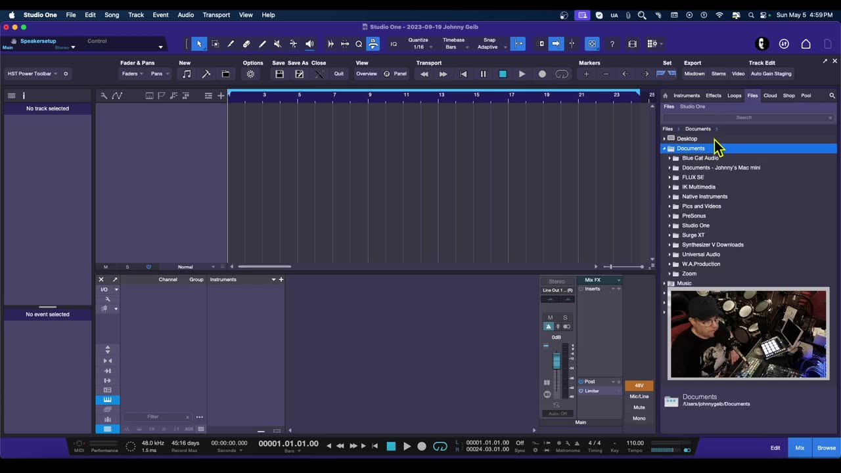Image resolution: width=841 pixels, height=473 pixels.
Task: Click the browser search magnifier icon
Action: (832, 96)
